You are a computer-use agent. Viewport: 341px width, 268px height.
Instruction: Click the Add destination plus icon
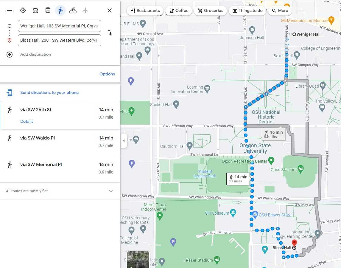click(9, 55)
